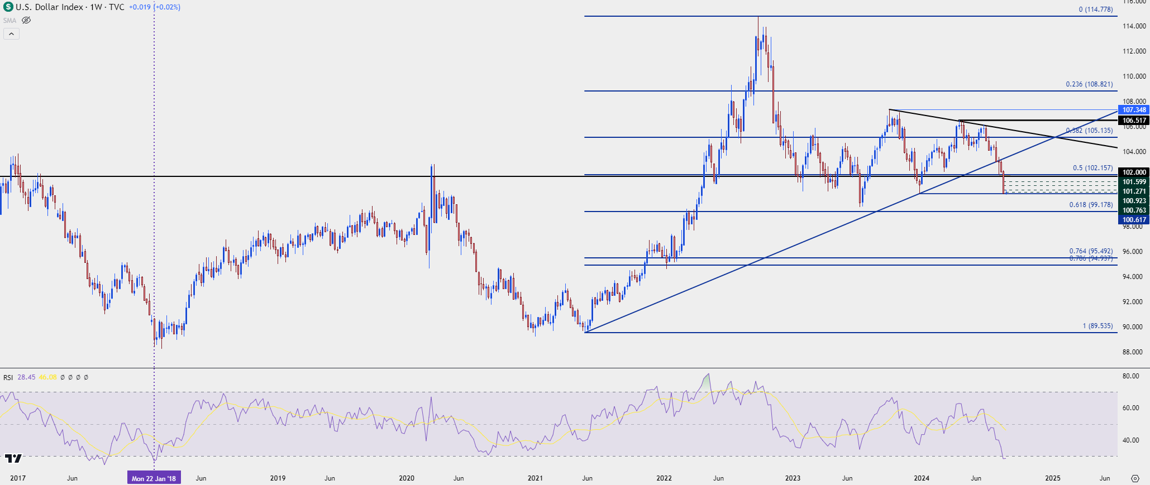Click the 100.617 price label
This screenshot has width=1150, height=485.
[1134, 220]
